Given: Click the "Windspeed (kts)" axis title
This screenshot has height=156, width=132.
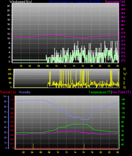Looking at the screenshot, I should coord(21,2).
